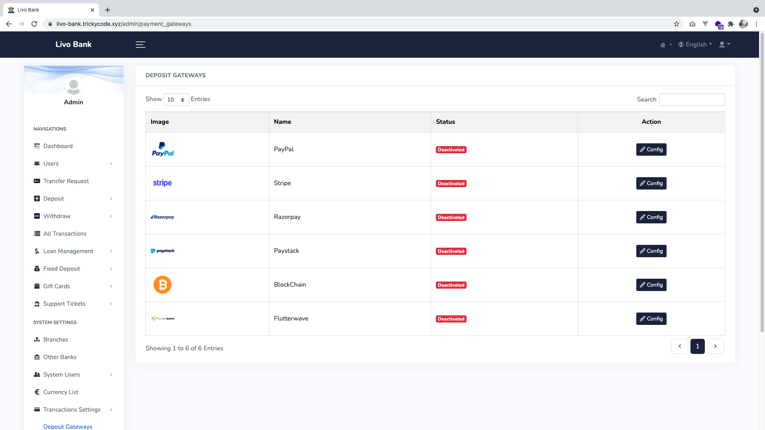
Task: Expand the Deposit submenu chevron
Action: [x=111, y=199]
